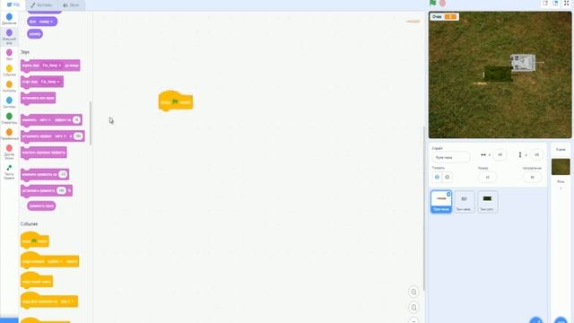This screenshot has width=574, height=323.
Task: Click the green flag to run project
Action: coord(432,3)
